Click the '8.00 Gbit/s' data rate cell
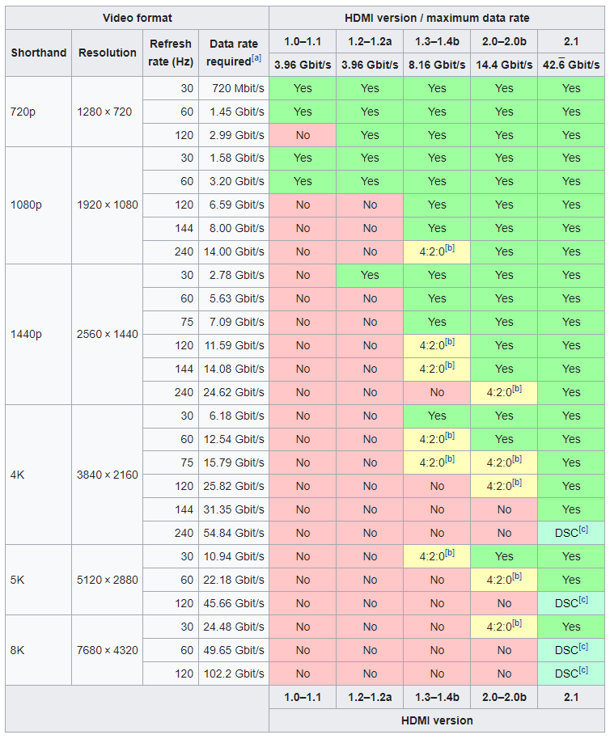 pos(234,229)
